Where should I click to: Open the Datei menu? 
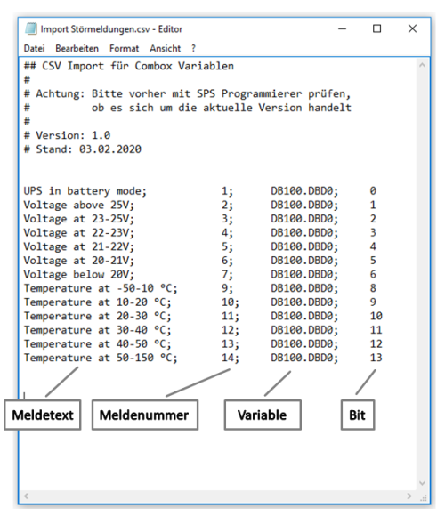coord(34,48)
